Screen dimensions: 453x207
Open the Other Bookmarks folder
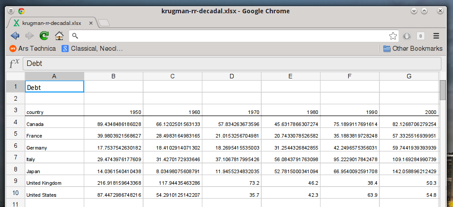coord(412,49)
